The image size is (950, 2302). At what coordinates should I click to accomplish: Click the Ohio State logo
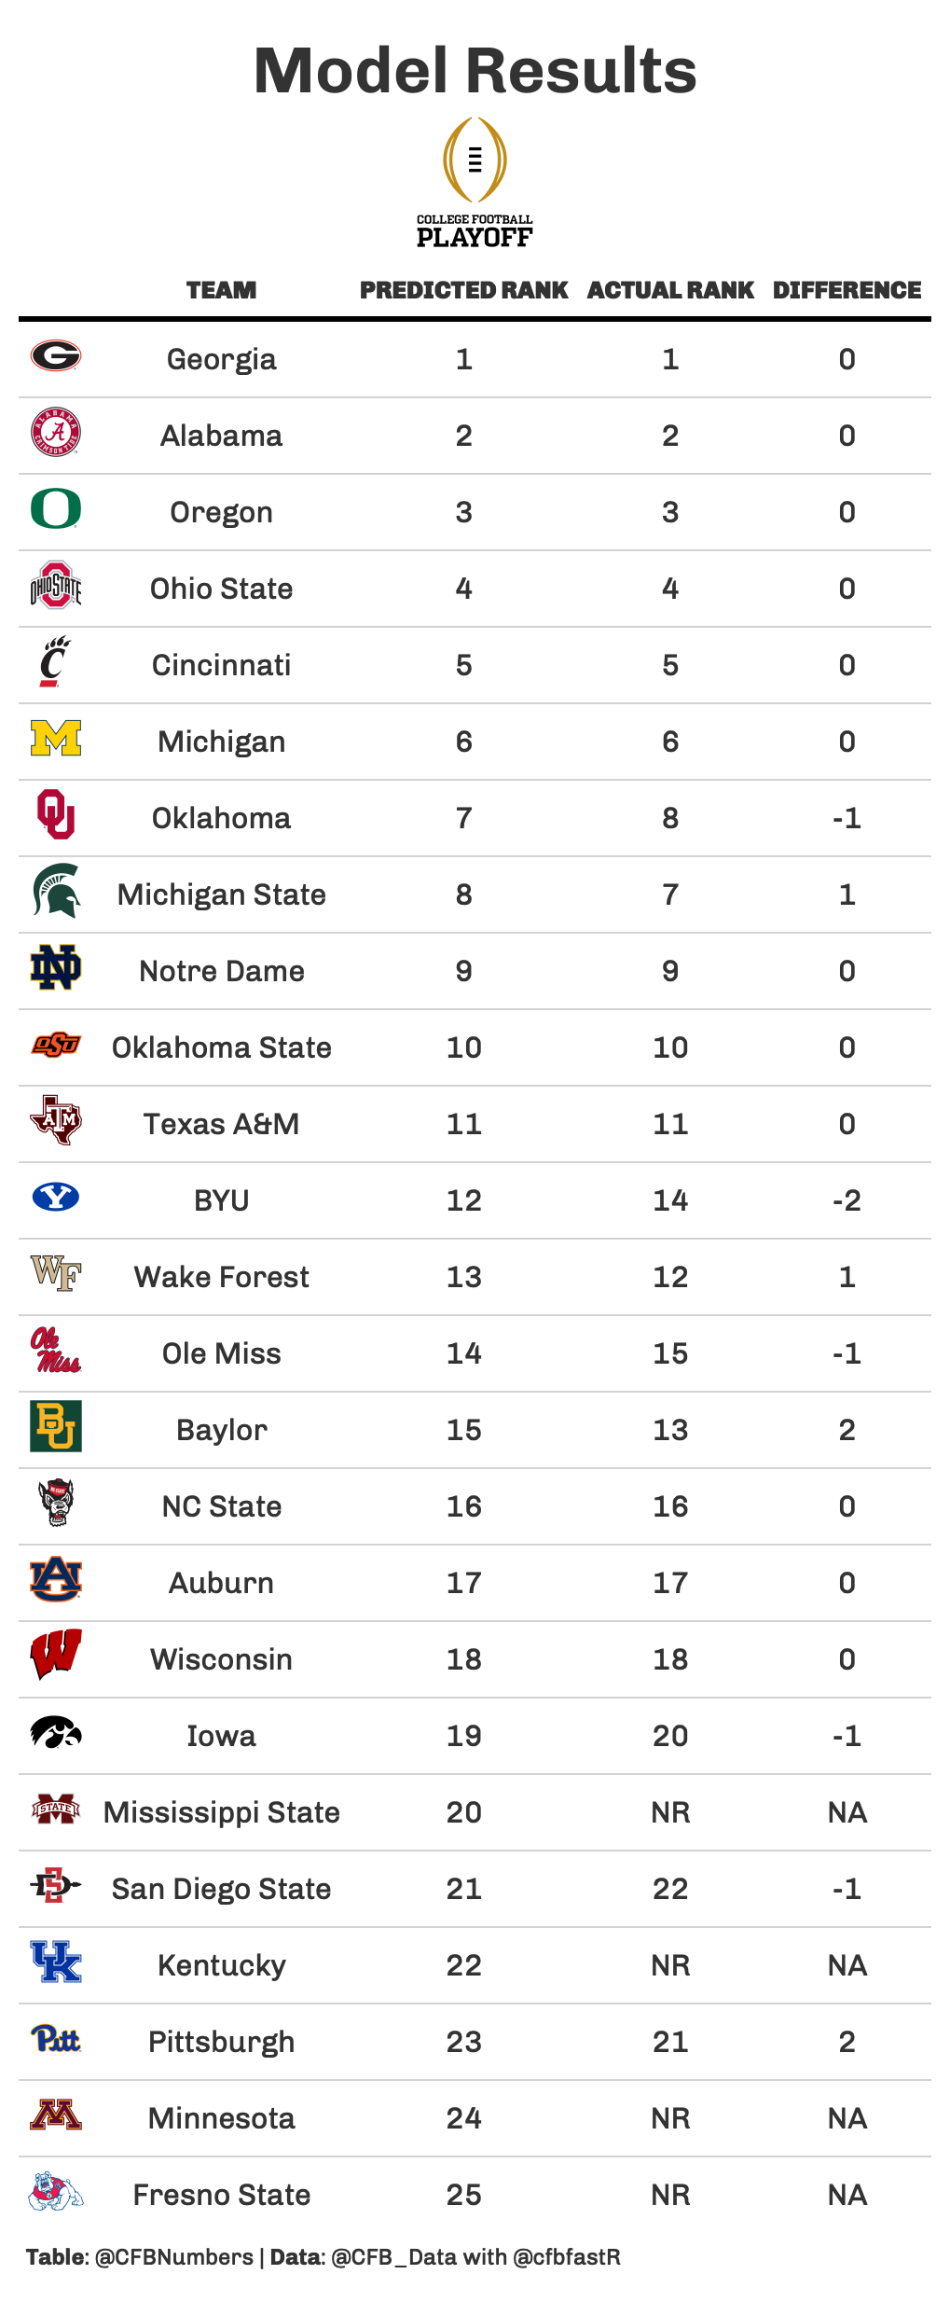[56, 585]
